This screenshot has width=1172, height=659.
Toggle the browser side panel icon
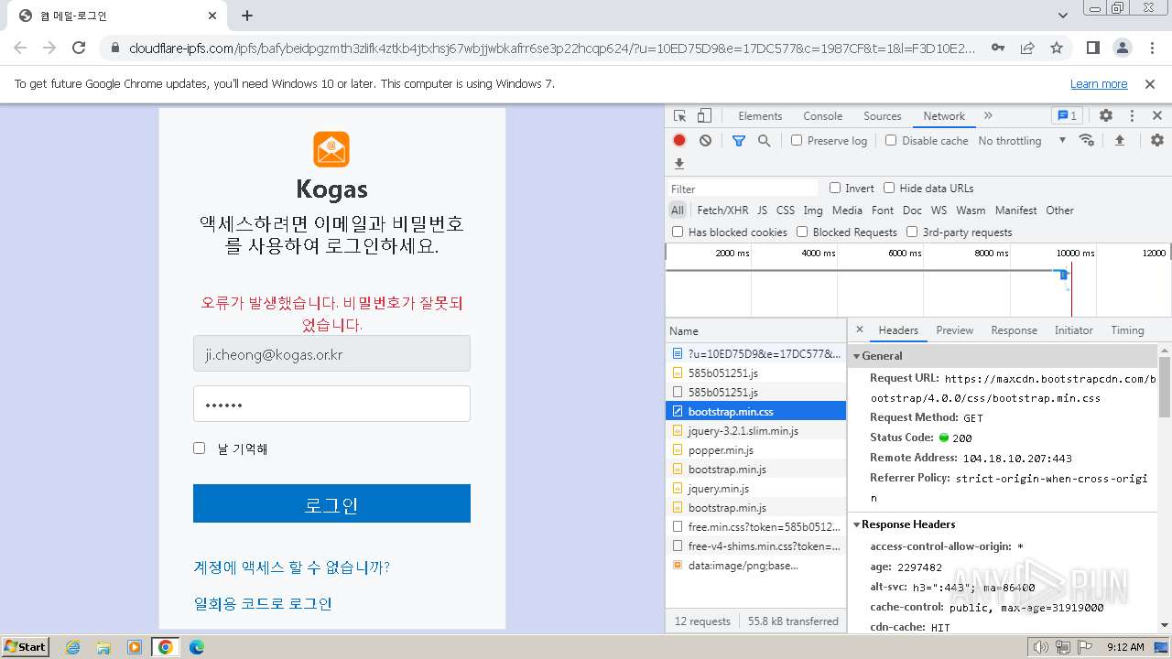tap(1093, 48)
